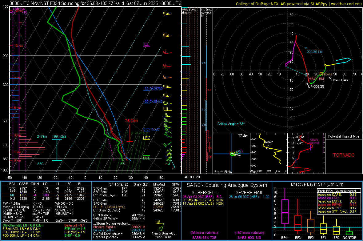Click the 1km & 6km AGL wind barbs icon
The width and height of the screenshot is (363, 241).
[160, 226]
